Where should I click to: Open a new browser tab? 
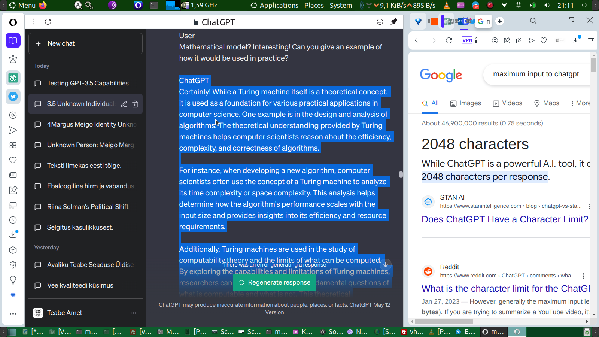[500, 21]
